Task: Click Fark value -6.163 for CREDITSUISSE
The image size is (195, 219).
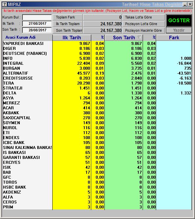Action: (x=185, y=78)
